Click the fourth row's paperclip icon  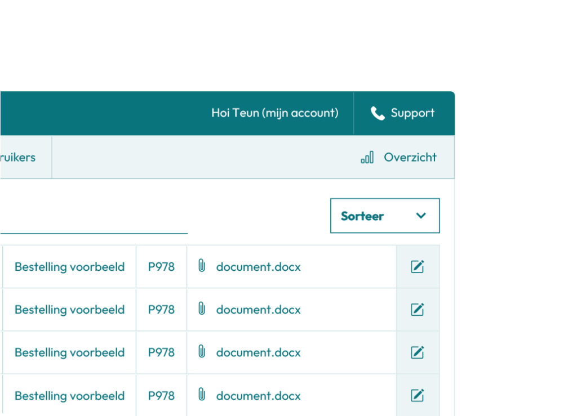click(x=202, y=395)
